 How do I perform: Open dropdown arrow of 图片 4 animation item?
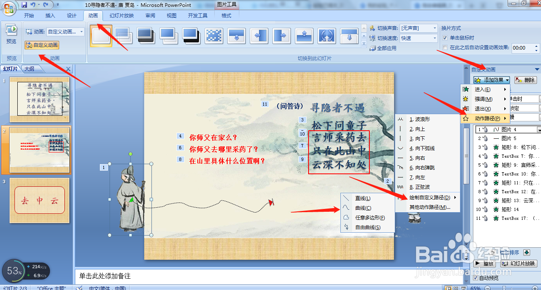coord(539,129)
